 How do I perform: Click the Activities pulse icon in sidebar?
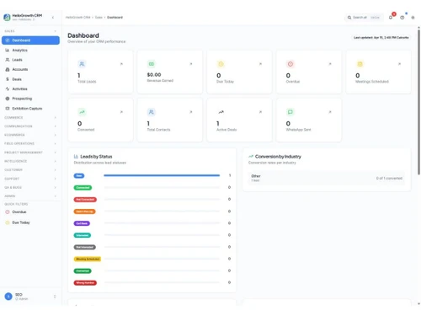pyautogui.click(x=8, y=88)
